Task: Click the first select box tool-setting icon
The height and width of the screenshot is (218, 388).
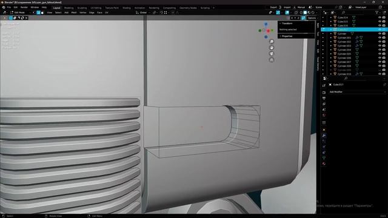Action: pos(11,18)
